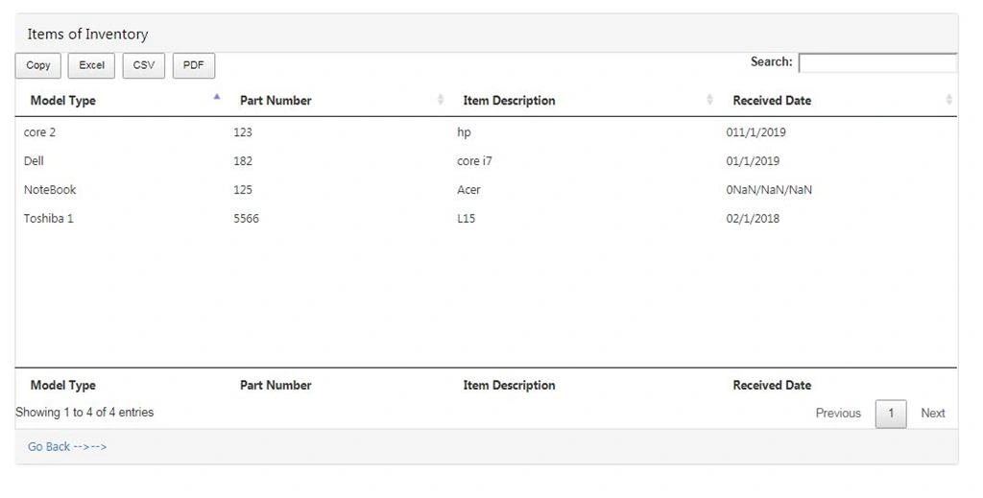Sort by Model Type column header

tap(62, 100)
